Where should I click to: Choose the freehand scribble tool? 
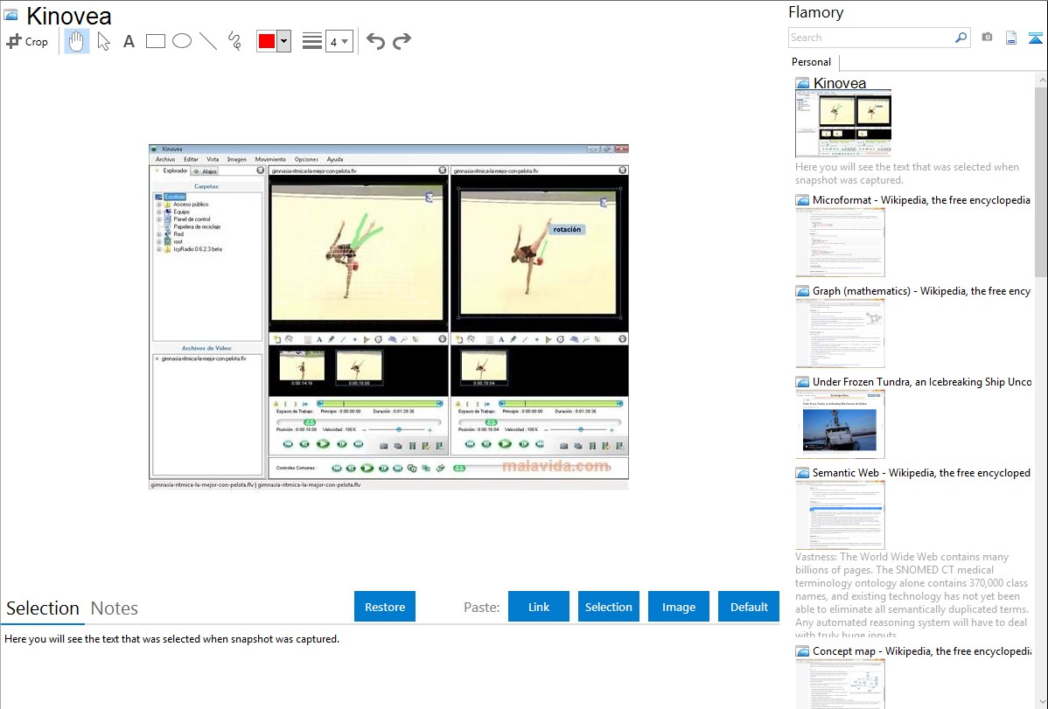[x=234, y=41]
